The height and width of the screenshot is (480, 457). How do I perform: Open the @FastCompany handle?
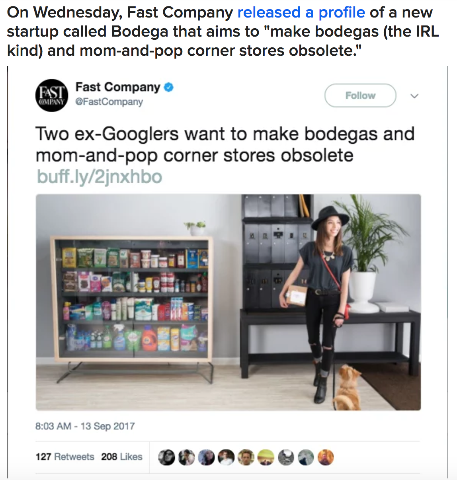[x=109, y=102]
